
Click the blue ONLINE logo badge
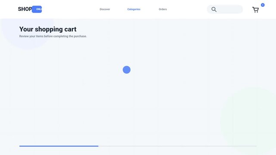37,9
